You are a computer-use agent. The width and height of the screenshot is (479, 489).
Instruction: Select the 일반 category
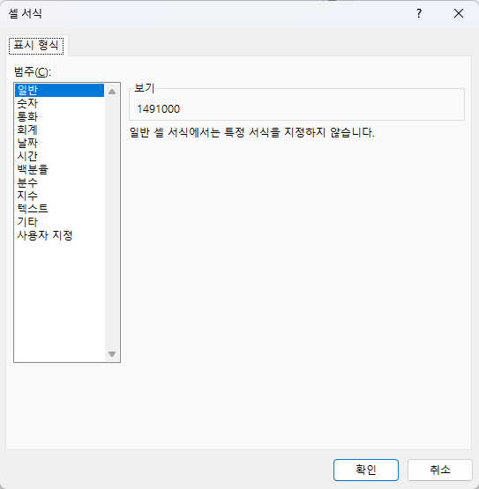click(x=59, y=90)
